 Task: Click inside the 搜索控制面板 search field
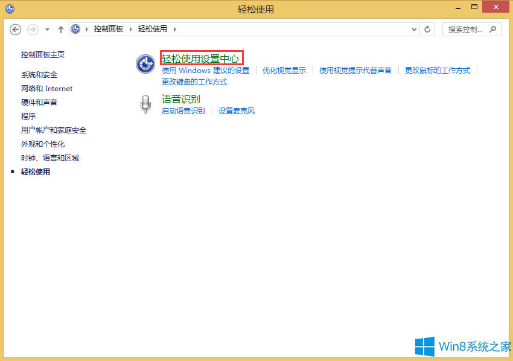pyautogui.click(x=465, y=29)
